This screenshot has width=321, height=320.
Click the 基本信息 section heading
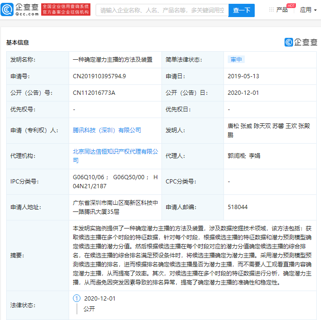tap(18, 42)
